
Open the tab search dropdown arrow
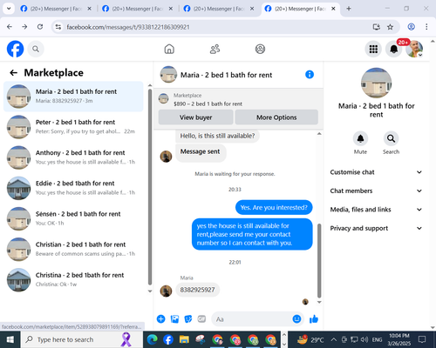click(9, 9)
